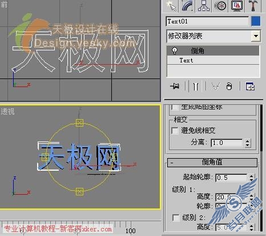
Task: Click the Text01 object name field
Action: pyautogui.click(x=207, y=21)
